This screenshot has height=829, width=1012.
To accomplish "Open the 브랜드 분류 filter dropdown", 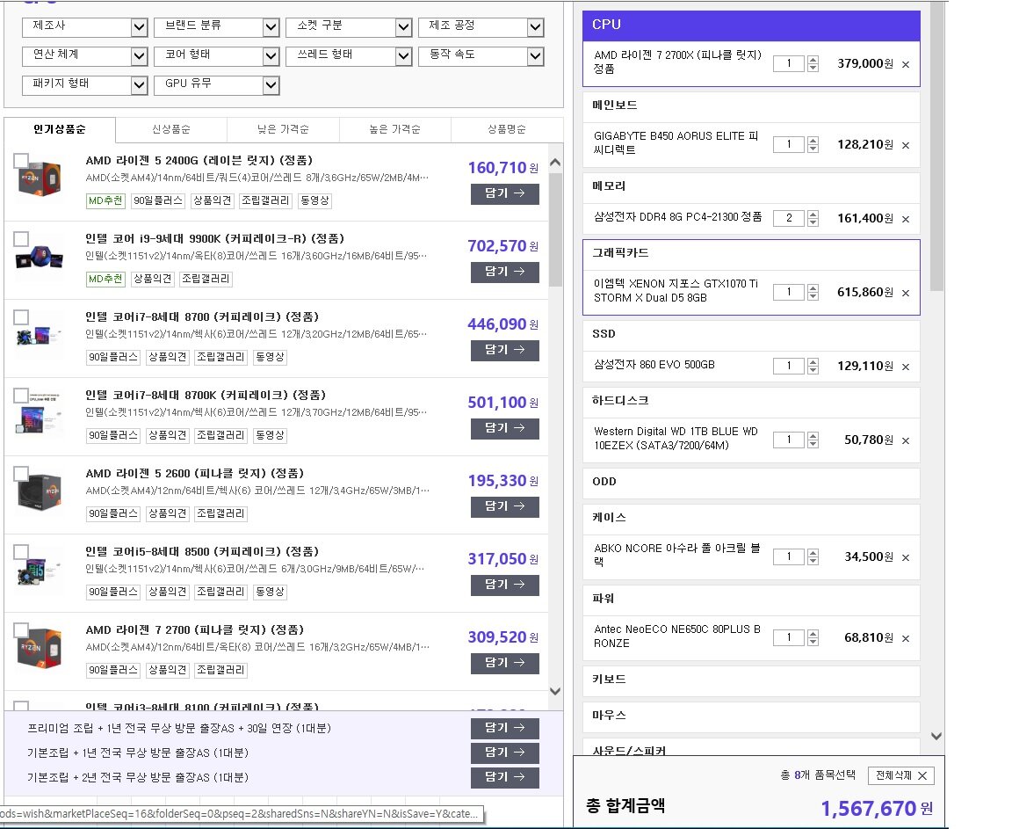I will [217, 27].
